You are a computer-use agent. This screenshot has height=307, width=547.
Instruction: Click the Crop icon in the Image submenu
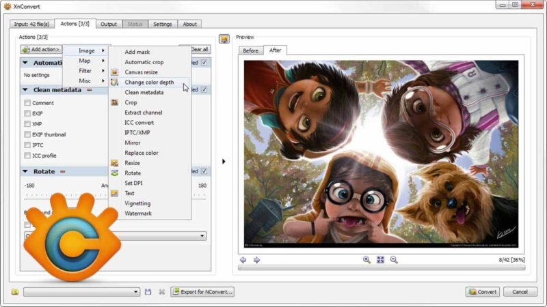[114, 102]
